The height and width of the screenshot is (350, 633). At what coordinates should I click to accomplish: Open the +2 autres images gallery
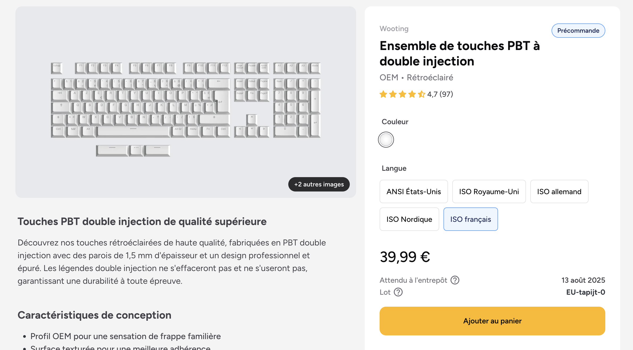point(319,184)
